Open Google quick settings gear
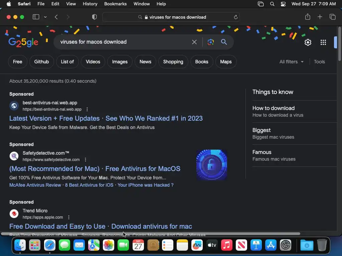Image resolution: width=342 pixels, height=256 pixels. pyautogui.click(x=308, y=42)
